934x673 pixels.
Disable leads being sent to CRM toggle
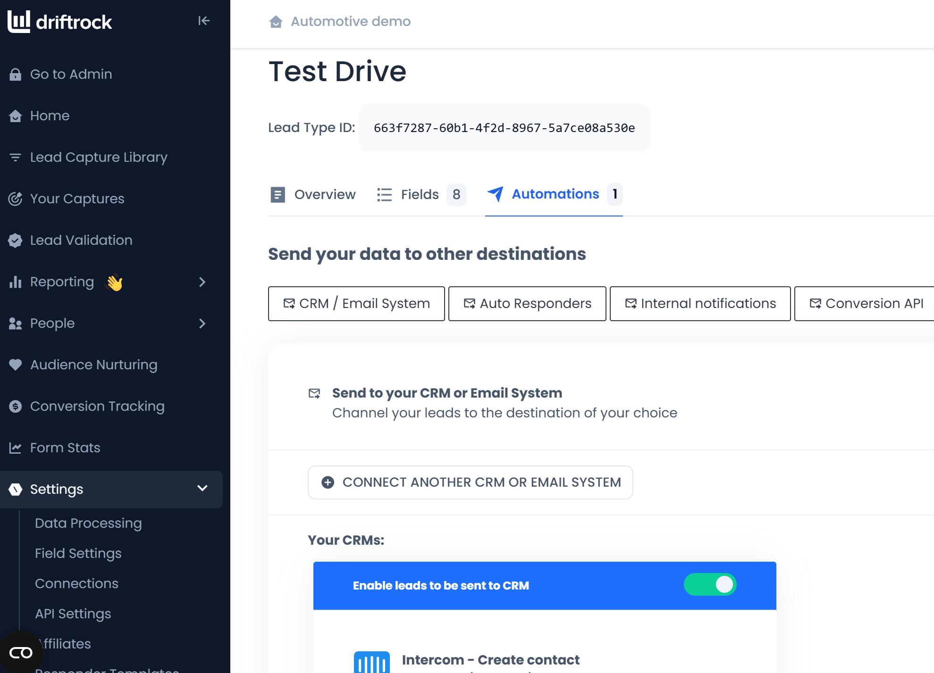(710, 585)
